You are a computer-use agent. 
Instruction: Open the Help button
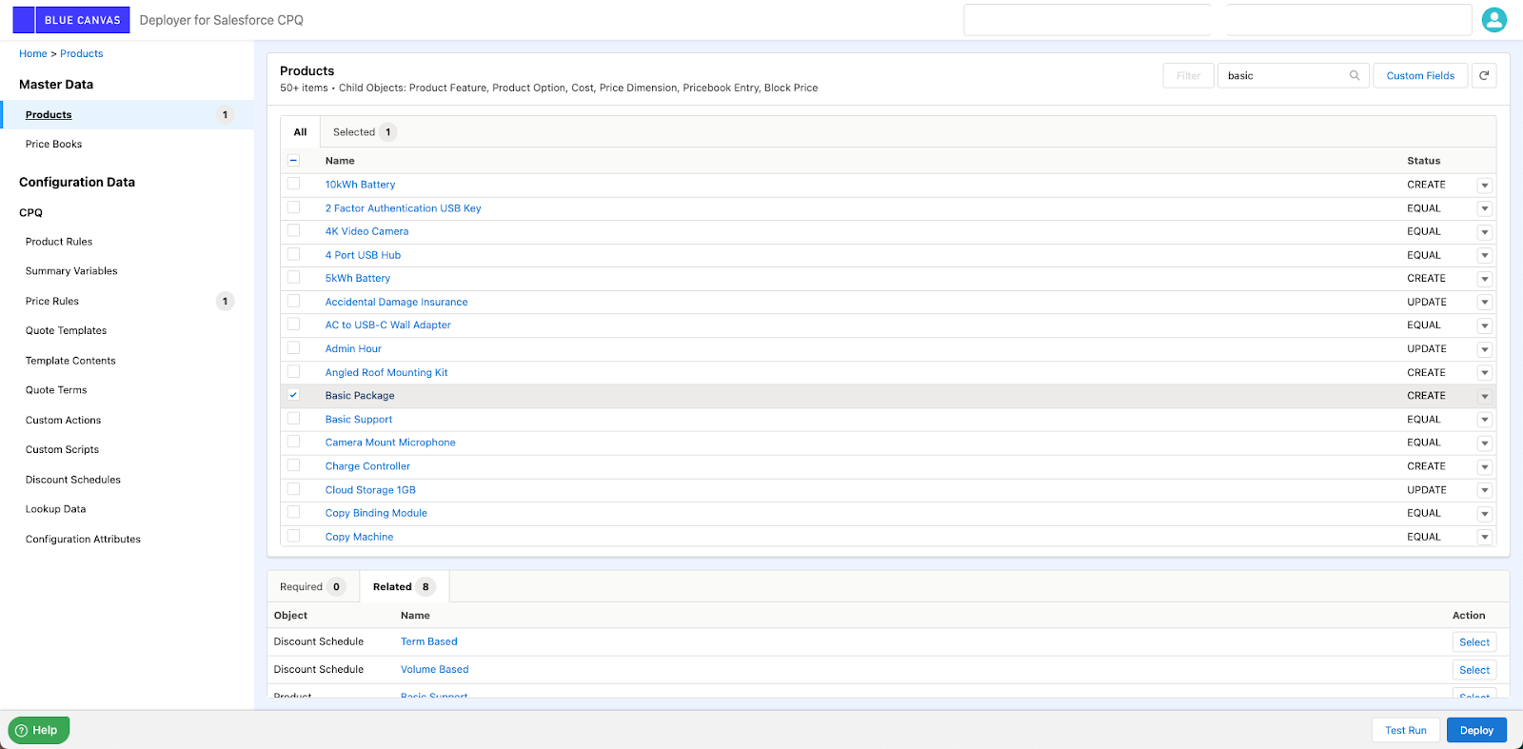(x=39, y=730)
